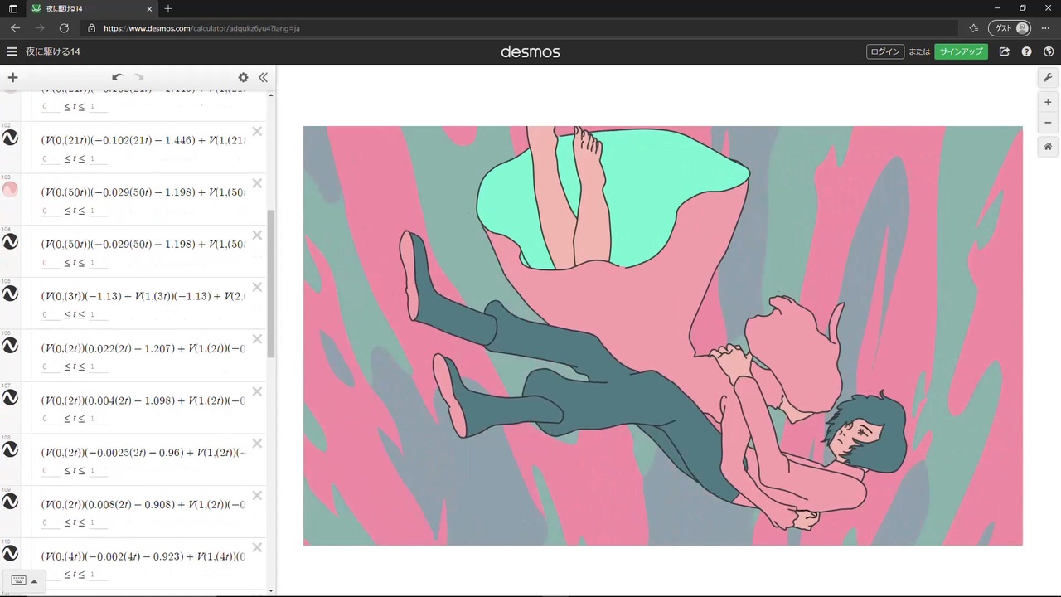Edit expression with 0.022(2t) − 1.207

(143, 348)
